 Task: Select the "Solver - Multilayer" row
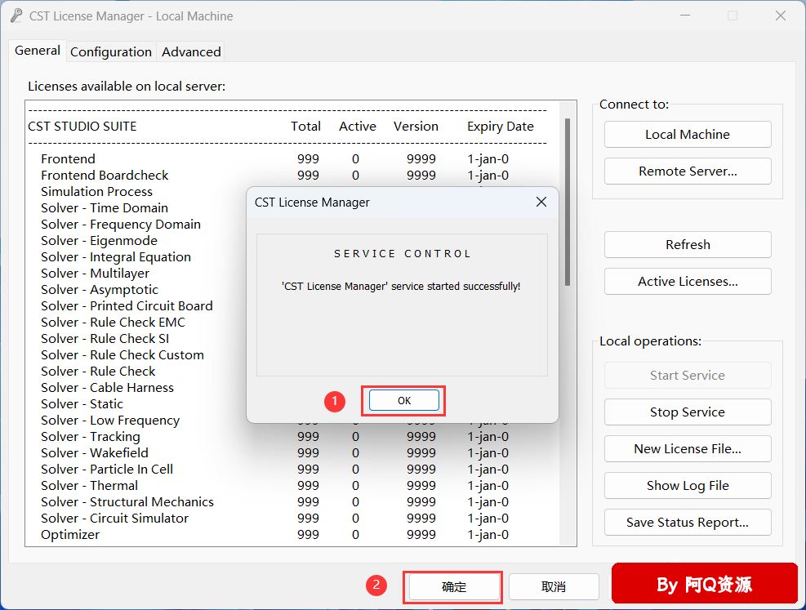pyautogui.click(x=95, y=274)
